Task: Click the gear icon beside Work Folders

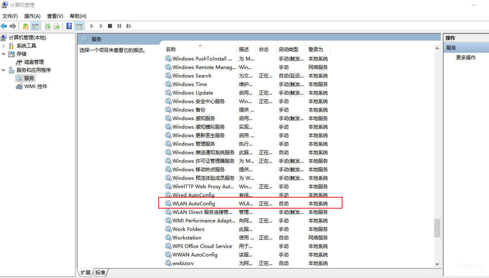Action: pos(168,229)
